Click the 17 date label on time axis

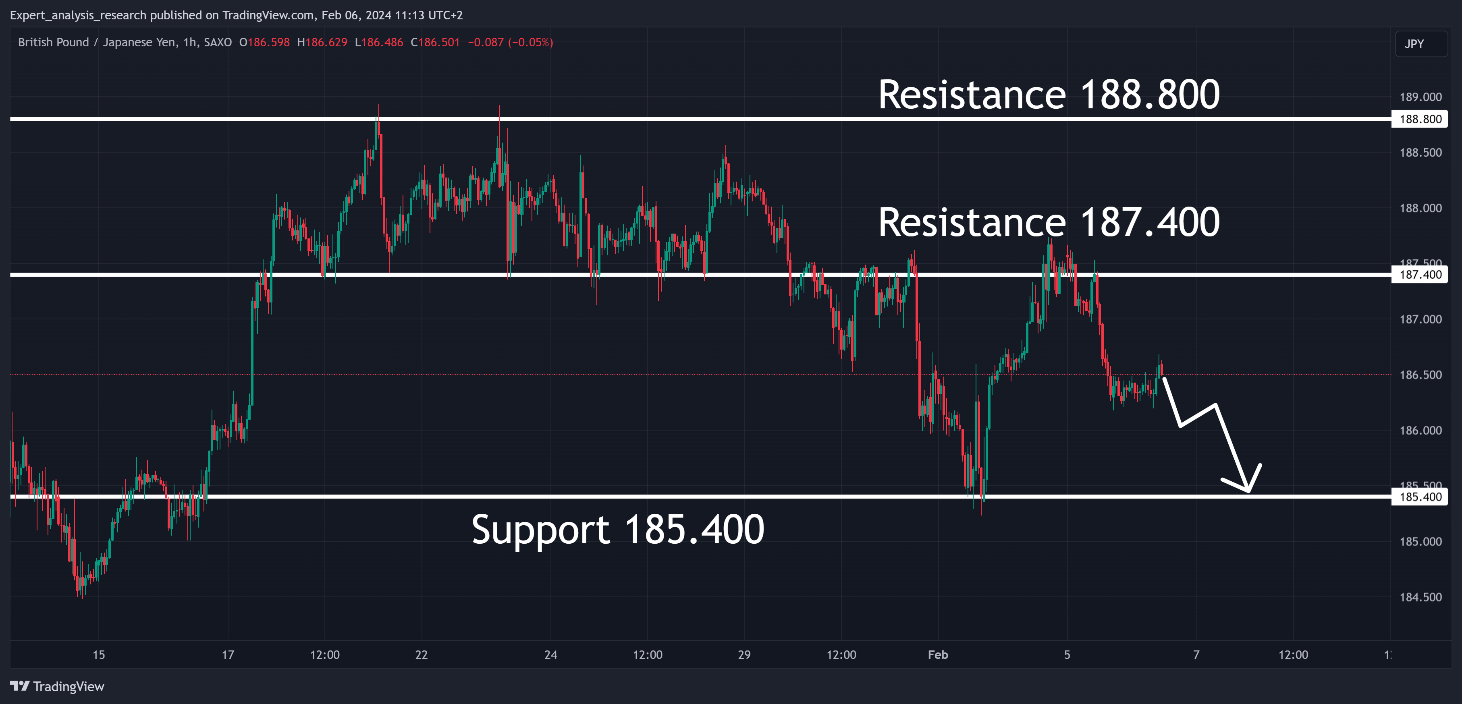click(228, 654)
